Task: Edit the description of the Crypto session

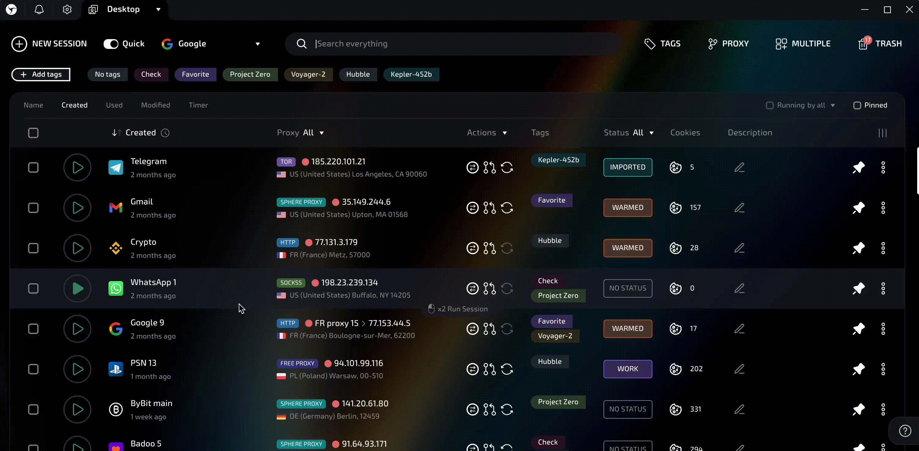Action: [739, 248]
